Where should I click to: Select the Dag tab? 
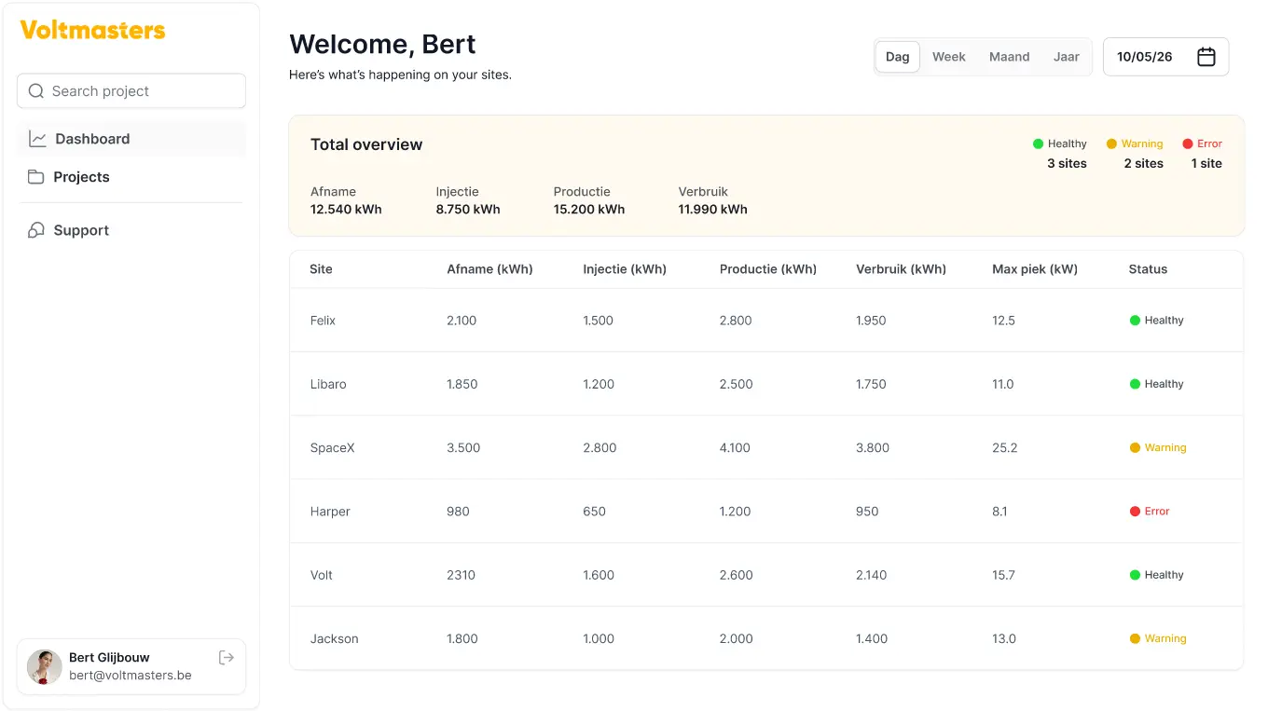click(x=897, y=56)
